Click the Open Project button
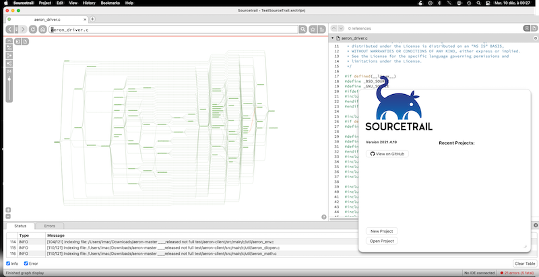Viewport: 539px width, 277px height. point(382,241)
